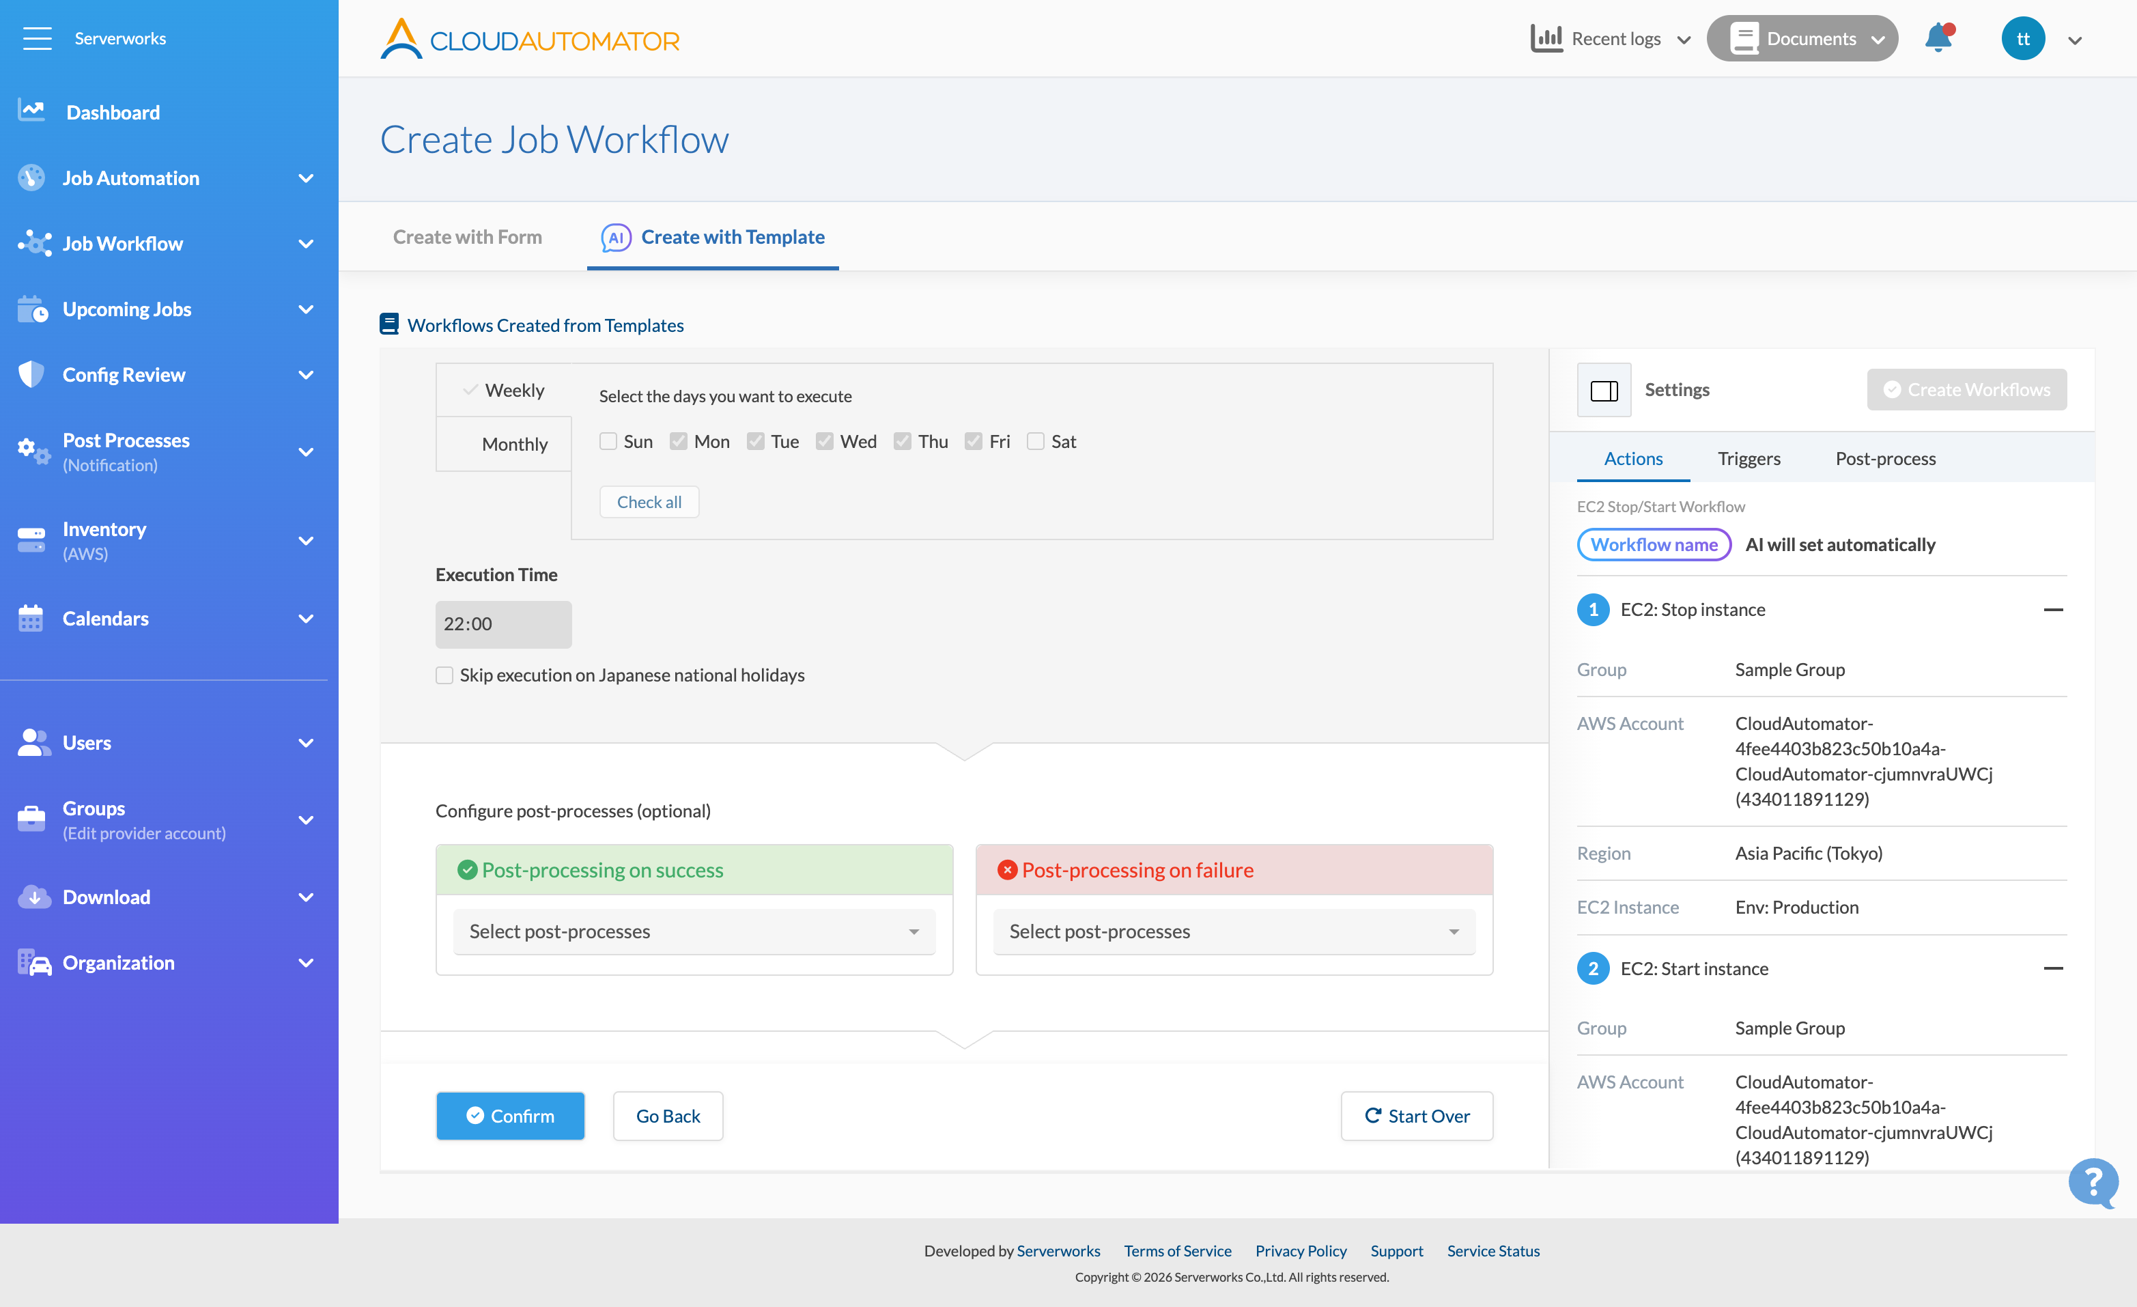The width and height of the screenshot is (2137, 1307).
Task: Open the Service Status footer link
Action: point(1492,1250)
